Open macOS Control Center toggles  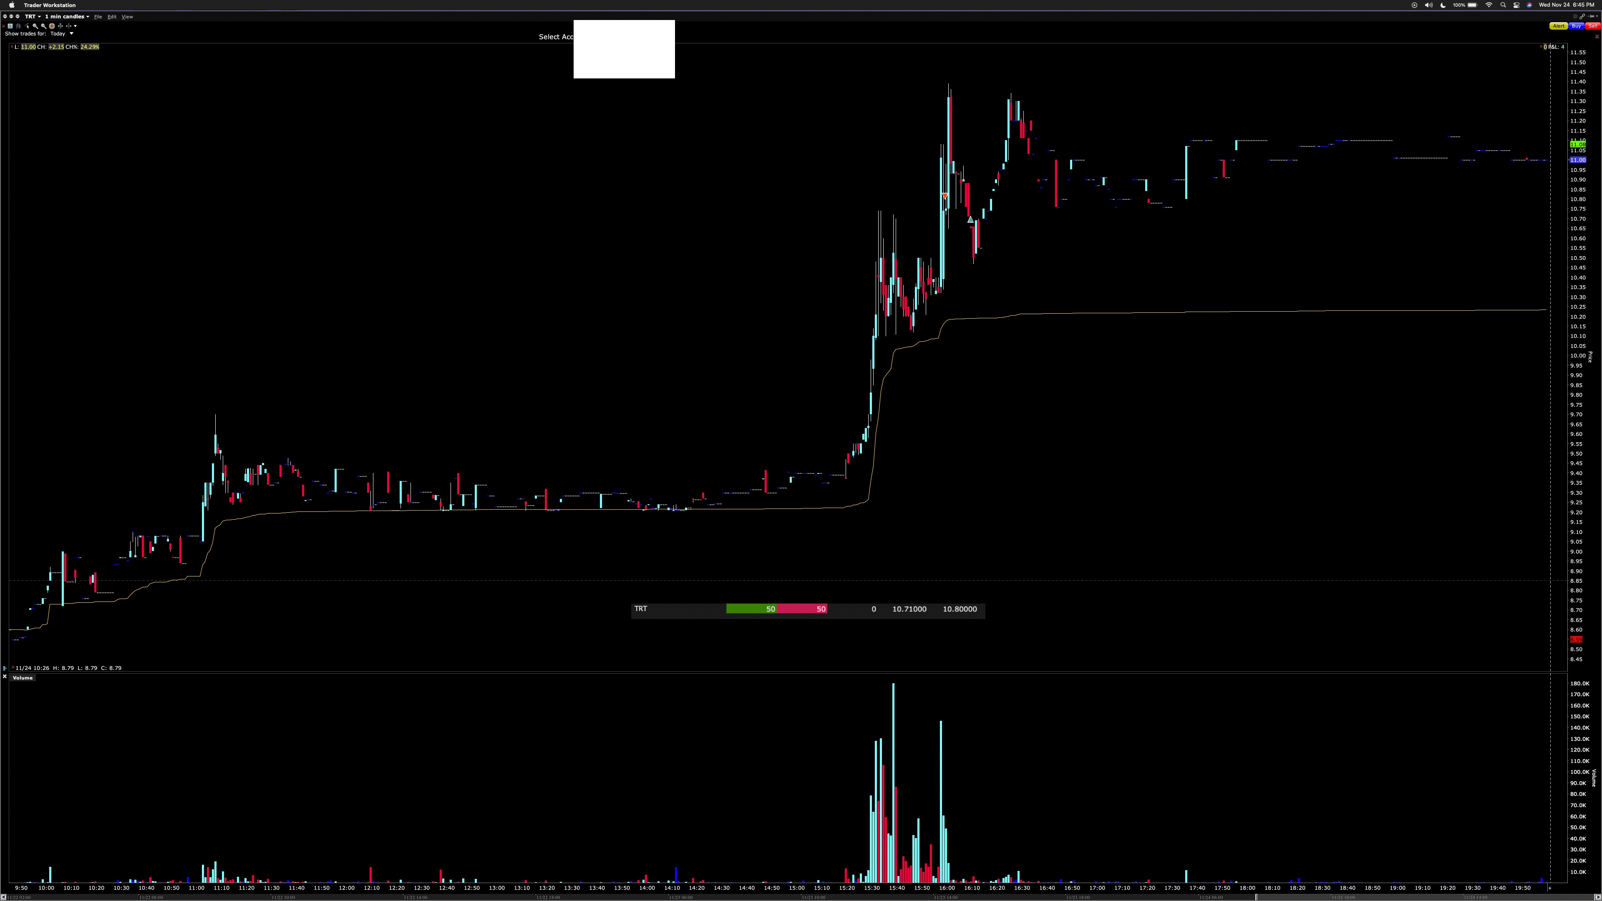pyautogui.click(x=1516, y=5)
